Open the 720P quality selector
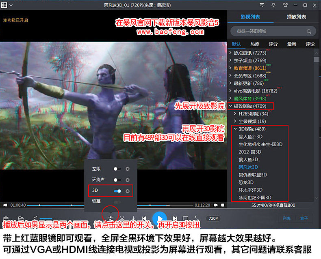The height and width of the screenshot is (259, 321). 213,218
